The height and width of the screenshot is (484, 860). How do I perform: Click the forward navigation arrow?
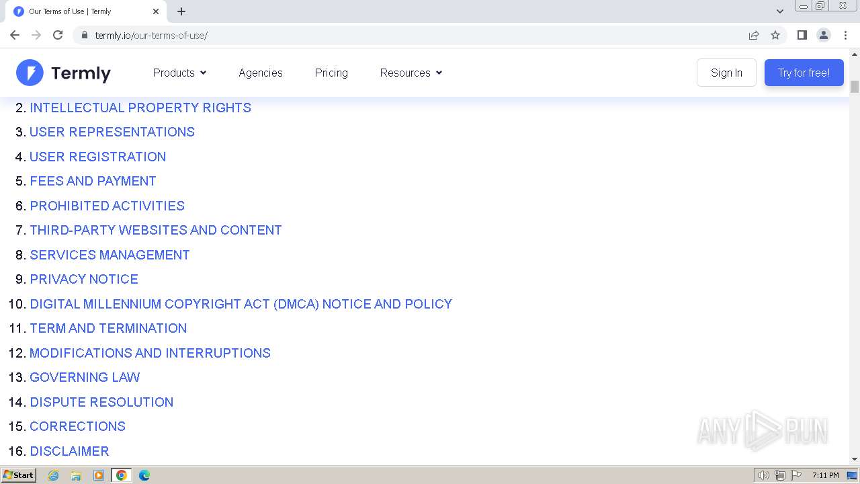[36, 35]
